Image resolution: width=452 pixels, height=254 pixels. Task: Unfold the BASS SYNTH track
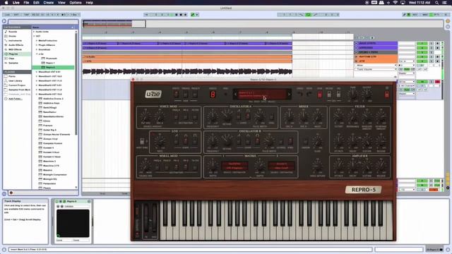click(x=356, y=44)
